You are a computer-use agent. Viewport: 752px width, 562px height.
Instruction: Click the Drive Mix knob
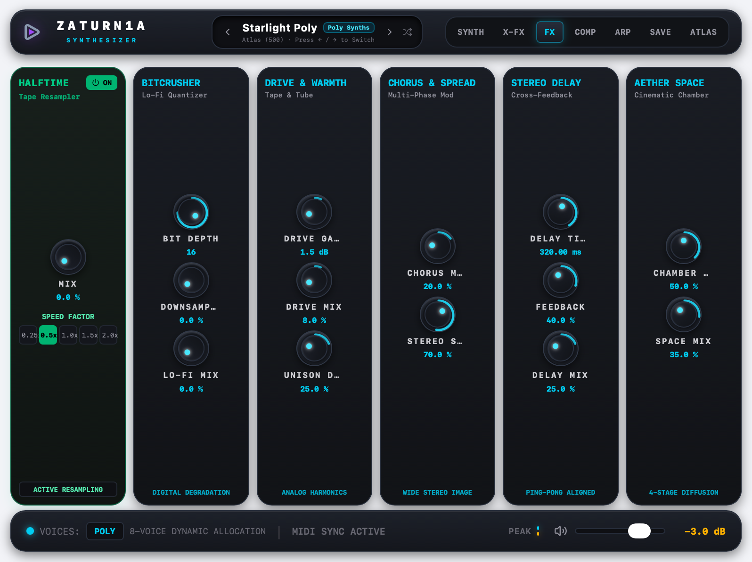[314, 280]
